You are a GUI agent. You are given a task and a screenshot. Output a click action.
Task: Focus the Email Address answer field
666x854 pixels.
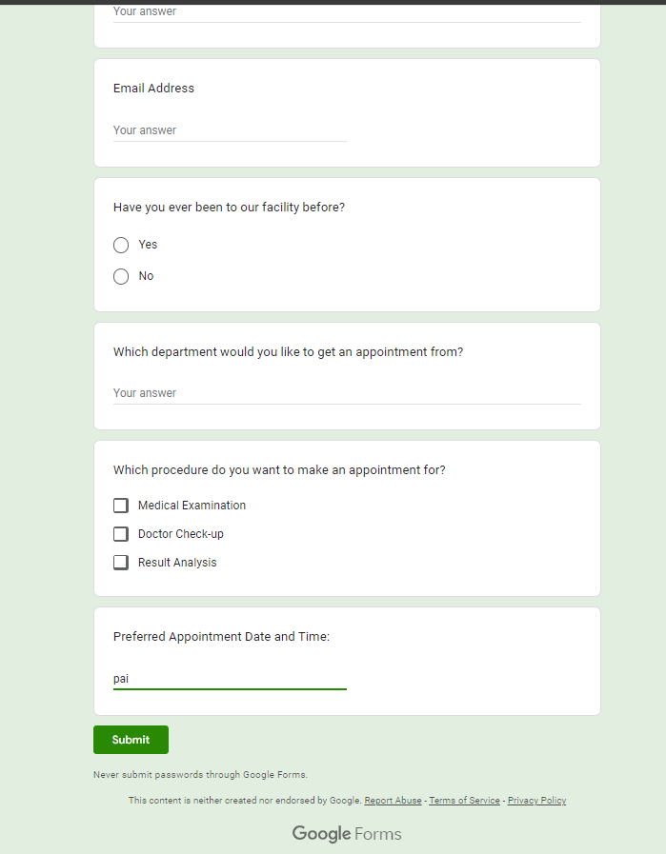(x=230, y=130)
